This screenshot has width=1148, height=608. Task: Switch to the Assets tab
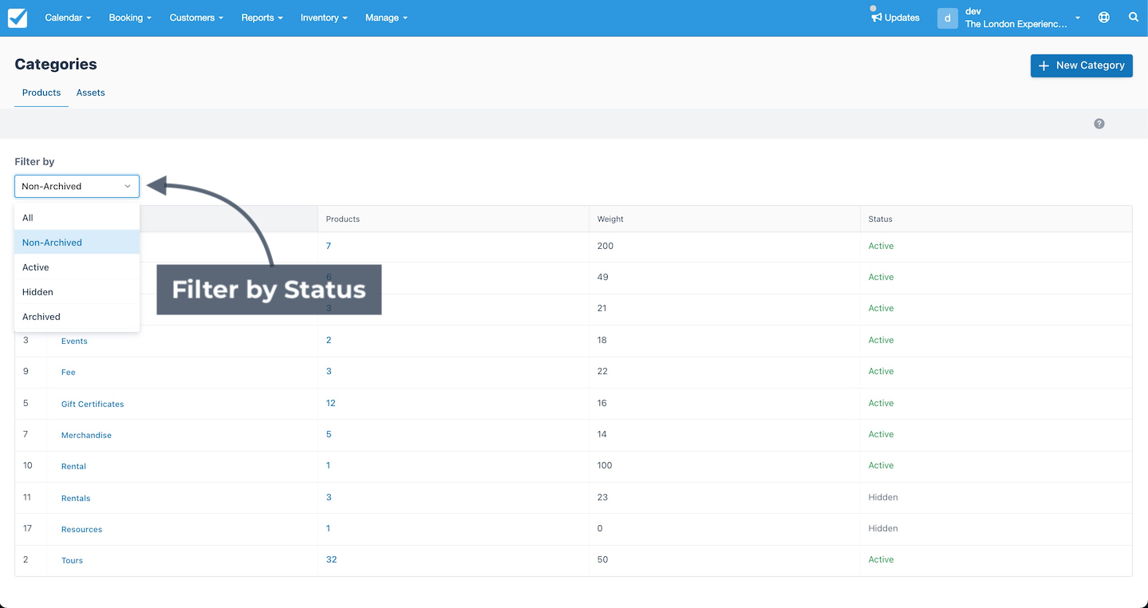91,93
